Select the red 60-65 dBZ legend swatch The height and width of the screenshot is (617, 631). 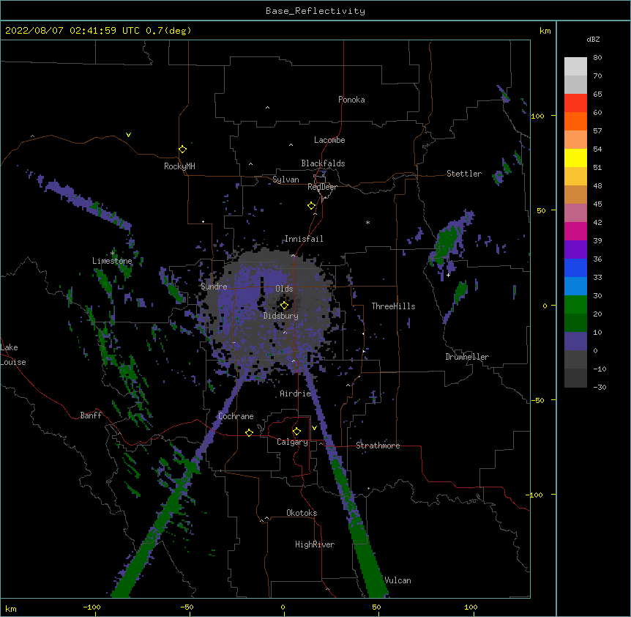pos(575,103)
